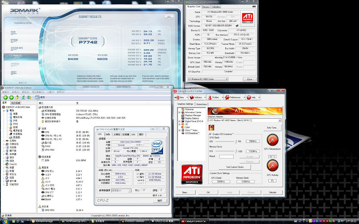The height and width of the screenshot is (224, 359).
Task: Click Test Custom Clocks button
Action: coord(235,167)
